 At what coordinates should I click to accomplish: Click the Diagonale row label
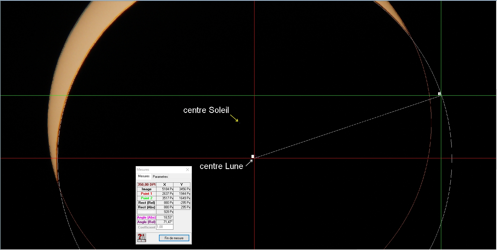click(x=147, y=212)
